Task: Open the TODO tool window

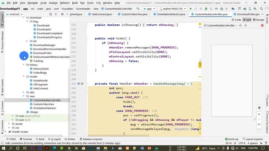Action: coord(11,139)
